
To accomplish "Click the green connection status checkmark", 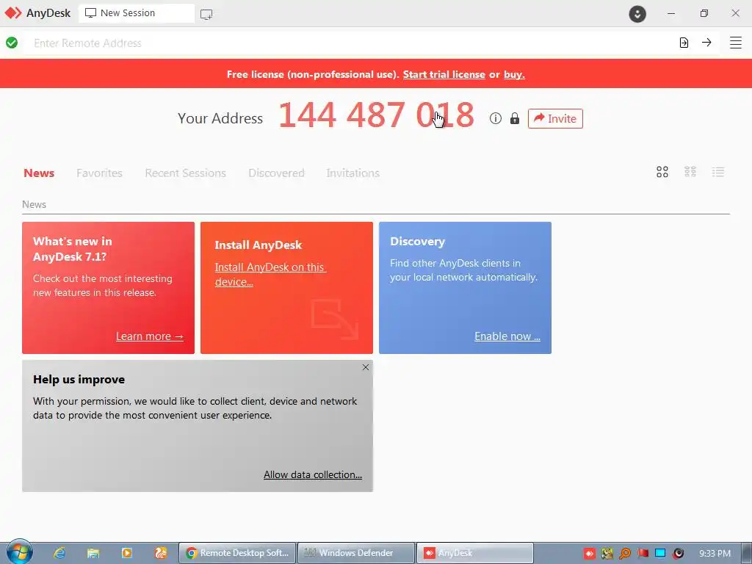I will pyautogui.click(x=12, y=43).
